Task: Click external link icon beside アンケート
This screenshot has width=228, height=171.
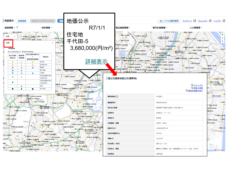Action: pos(195,21)
